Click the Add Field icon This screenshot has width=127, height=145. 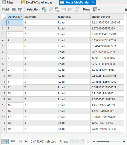(13, 9)
